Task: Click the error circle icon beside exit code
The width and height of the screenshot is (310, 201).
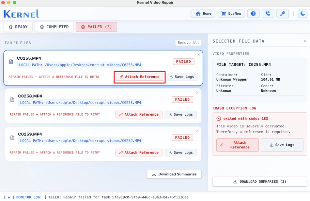Action: point(219,119)
